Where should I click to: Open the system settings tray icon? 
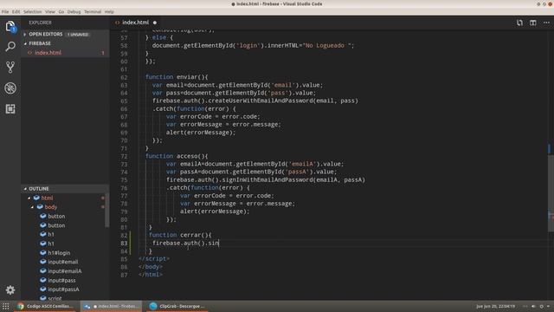pyautogui.click(x=541, y=306)
